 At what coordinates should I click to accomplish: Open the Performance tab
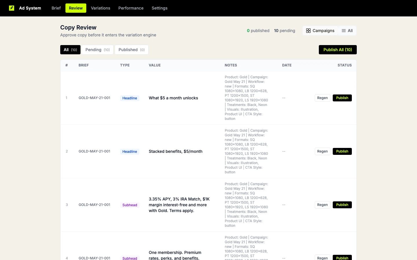(131, 8)
